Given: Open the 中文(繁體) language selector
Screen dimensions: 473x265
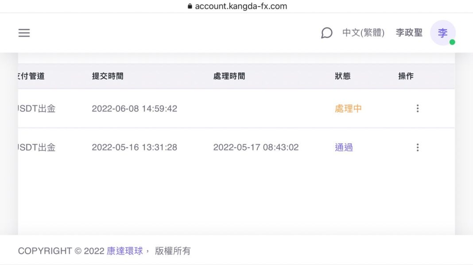Looking at the screenshot, I should click(x=363, y=33).
